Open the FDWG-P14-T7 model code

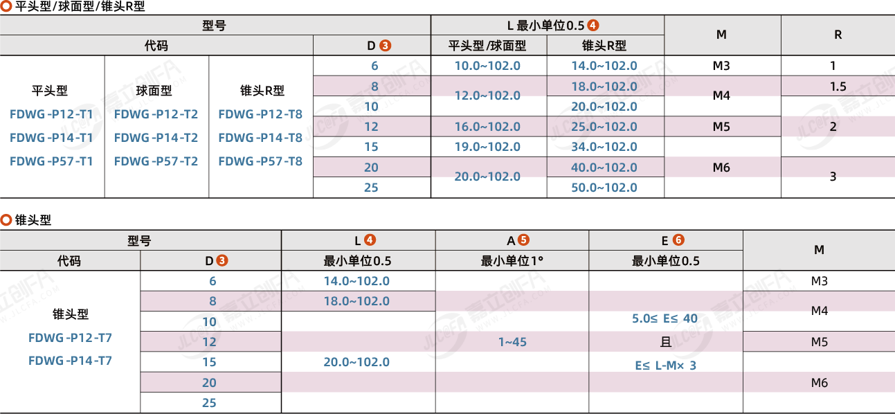[70, 361]
